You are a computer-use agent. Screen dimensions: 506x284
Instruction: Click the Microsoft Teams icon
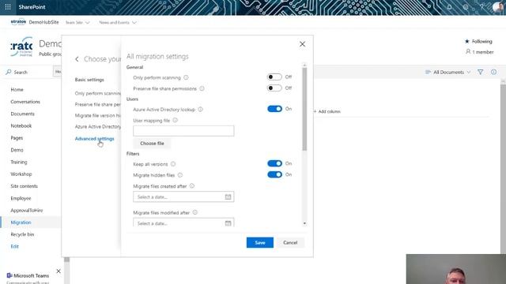pyautogui.click(x=9, y=275)
